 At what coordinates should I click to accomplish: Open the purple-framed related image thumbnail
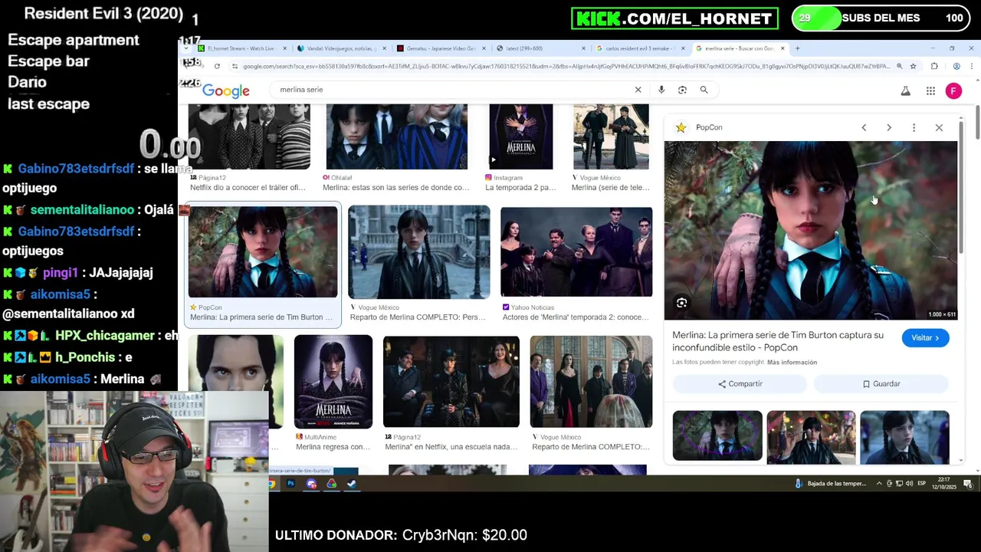(717, 437)
